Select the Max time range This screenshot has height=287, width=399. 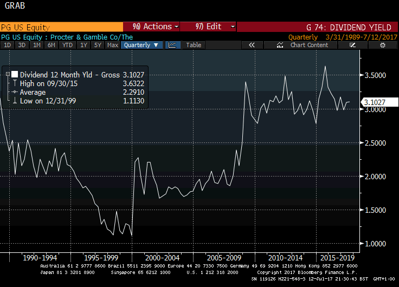coord(113,45)
